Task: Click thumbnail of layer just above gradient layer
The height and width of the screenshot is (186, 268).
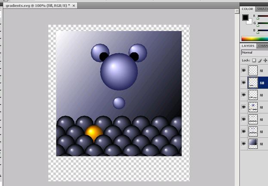Action: [253, 132]
